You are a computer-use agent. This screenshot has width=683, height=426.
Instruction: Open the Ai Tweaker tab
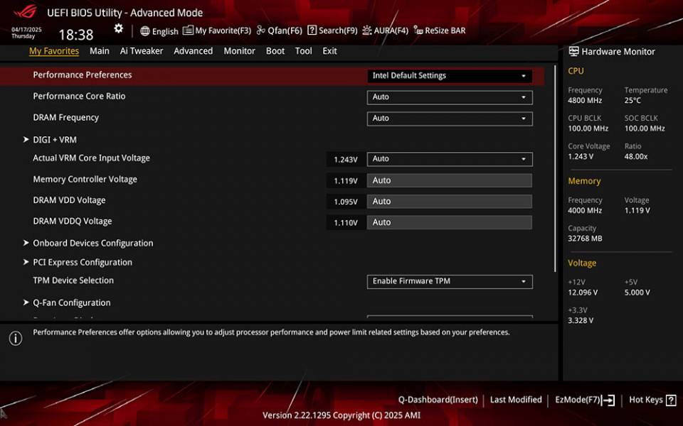[142, 51]
